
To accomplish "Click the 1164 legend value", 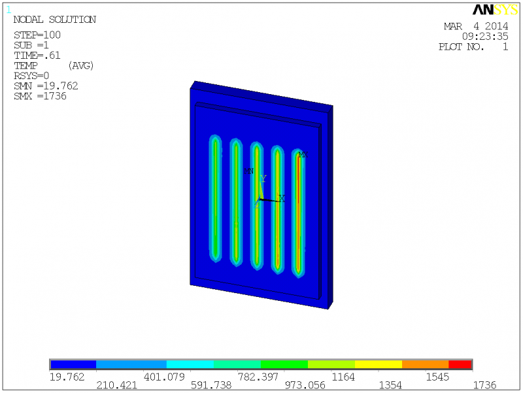I will pyautogui.click(x=343, y=377).
